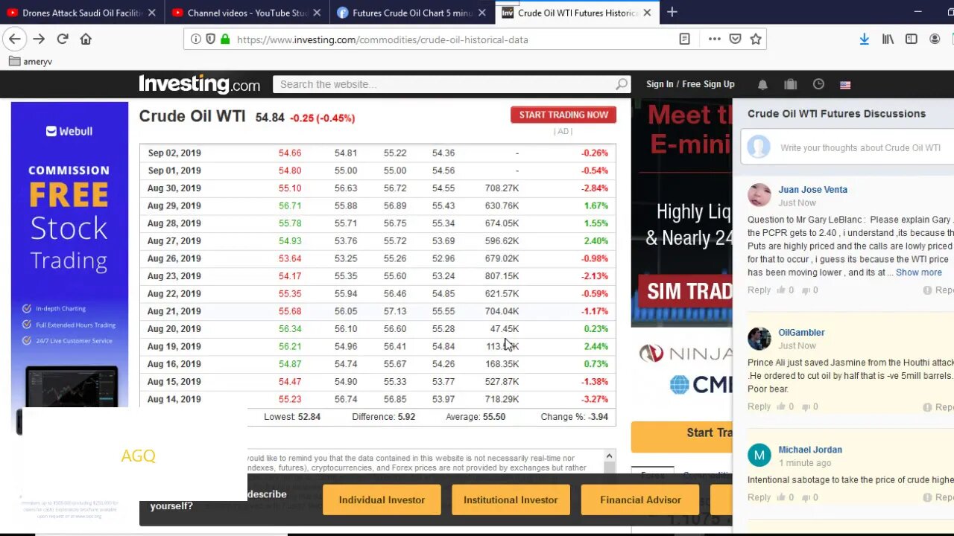This screenshot has width=954, height=536.
Task: Open Juan Jose Venta's profile name
Action: coord(812,190)
